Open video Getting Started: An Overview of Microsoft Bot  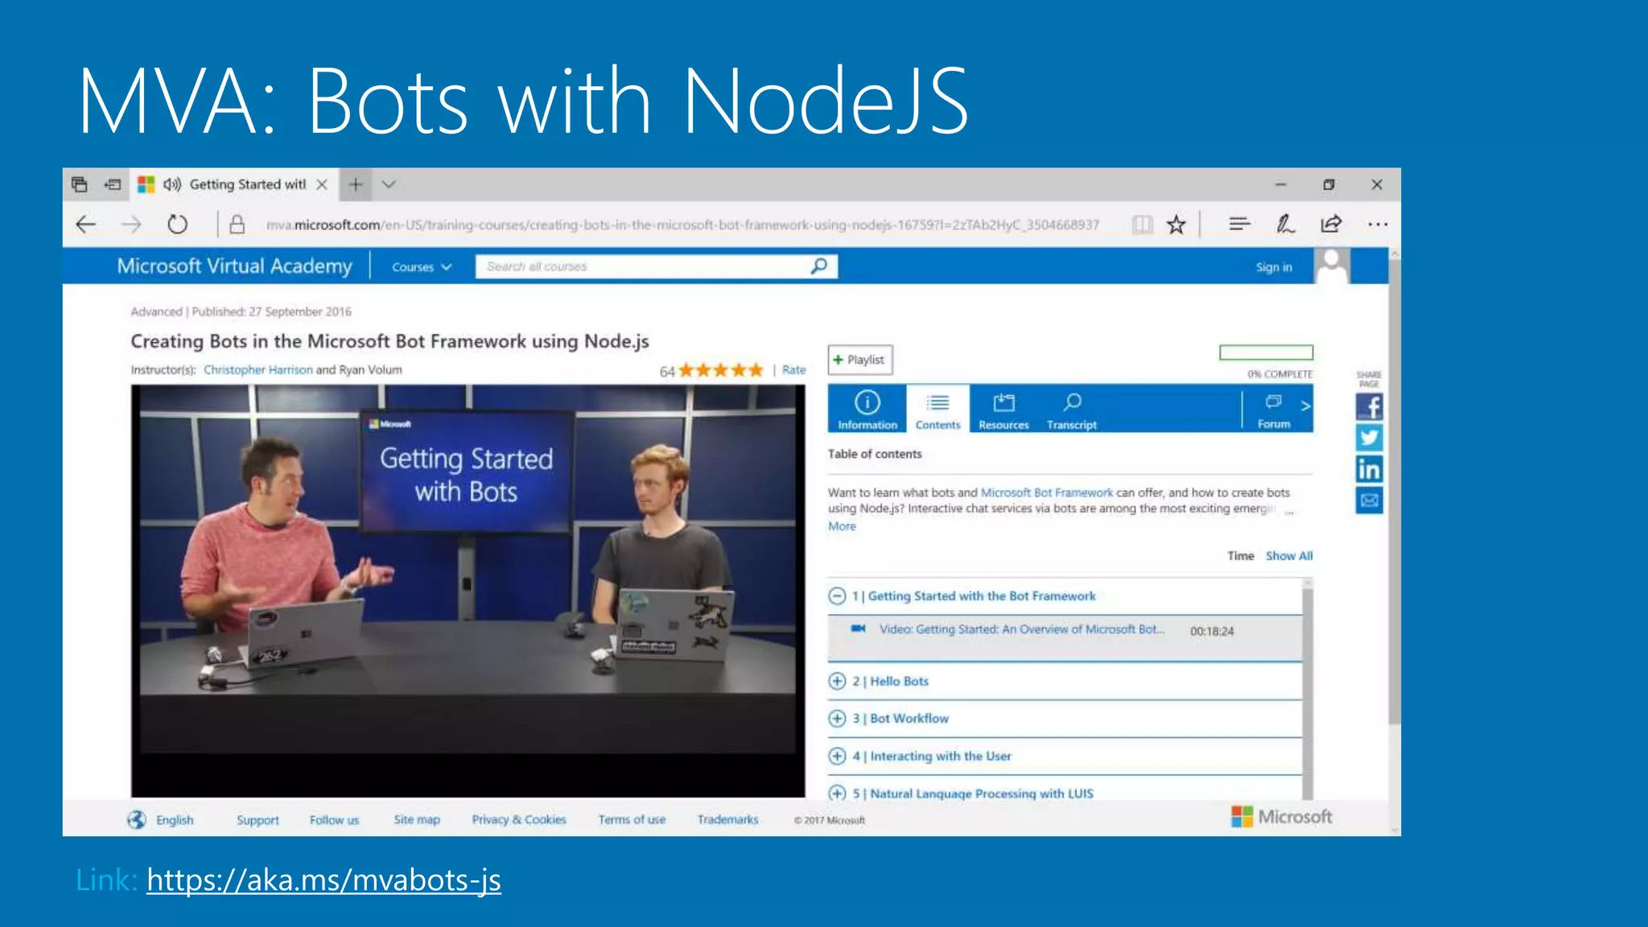click(1021, 629)
